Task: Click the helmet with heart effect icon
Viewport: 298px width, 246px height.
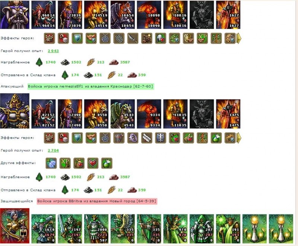Action: click(x=161, y=38)
